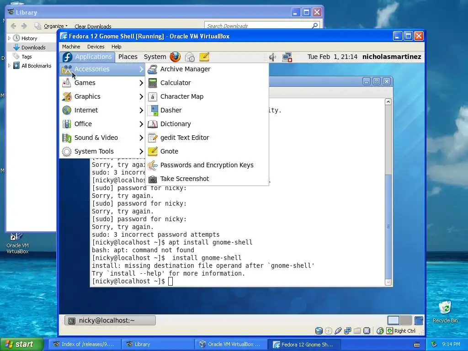Image resolution: width=468 pixels, height=351 pixels.
Task: Open Organize dropdown in Library window
Action: (55, 26)
